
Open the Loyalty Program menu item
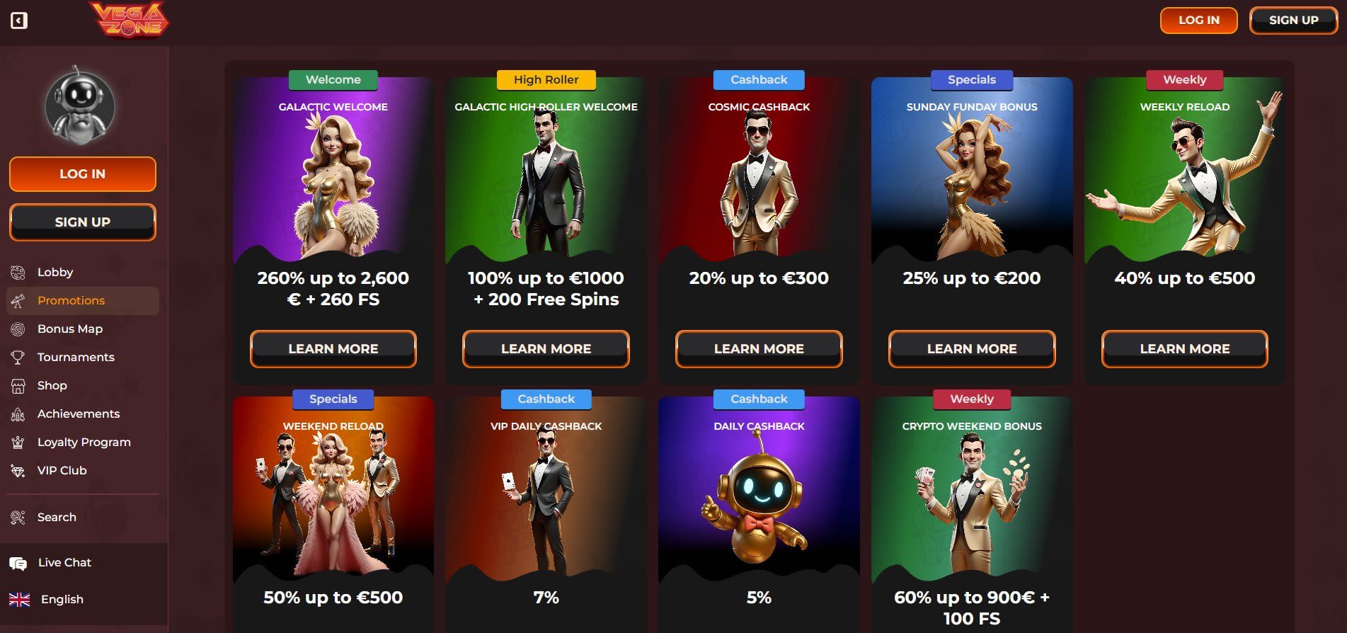coord(83,442)
